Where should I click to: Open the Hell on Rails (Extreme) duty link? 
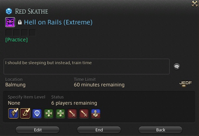coord(58,22)
